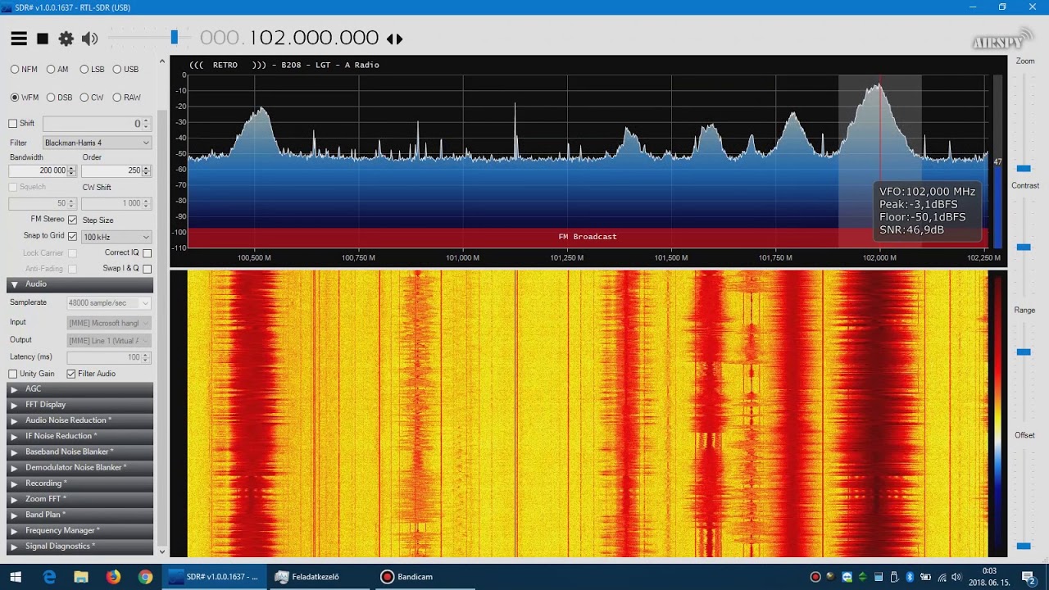Expand the Frequency Manager panel
The height and width of the screenshot is (590, 1049).
[x=79, y=531]
